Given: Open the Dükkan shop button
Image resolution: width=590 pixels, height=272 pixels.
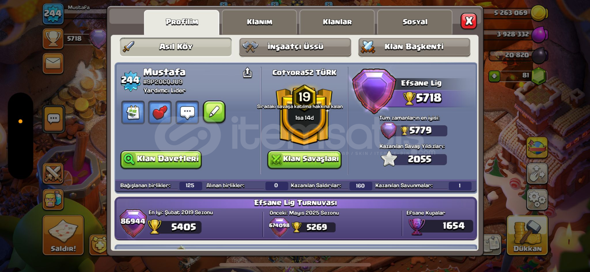Looking at the screenshot, I should tap(527, 235).
